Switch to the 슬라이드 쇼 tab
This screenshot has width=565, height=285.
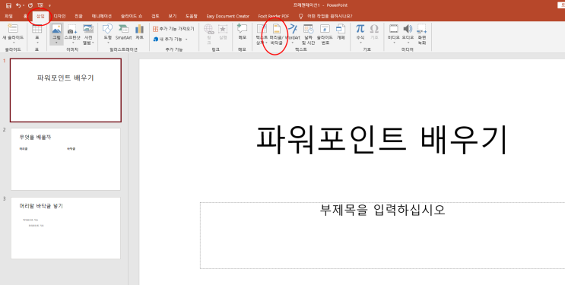point(131,16)
